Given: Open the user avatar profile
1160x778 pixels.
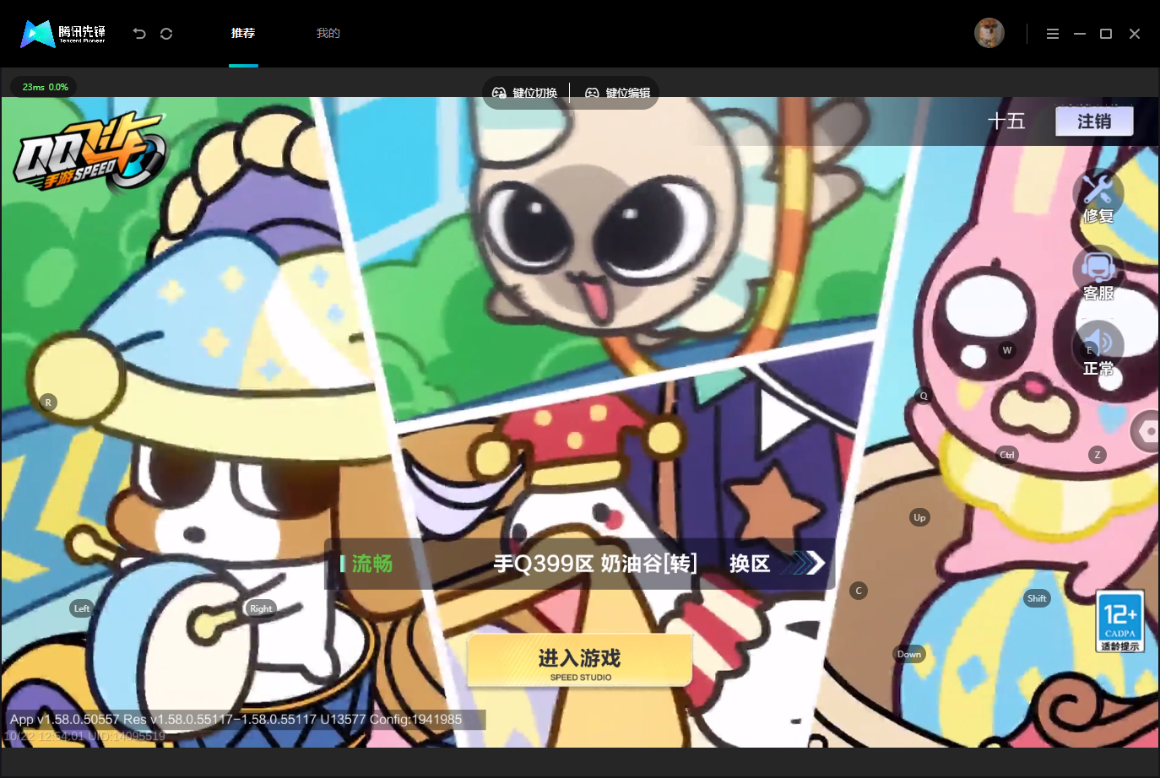Looking at the screenshot, I should coord(989,33).
